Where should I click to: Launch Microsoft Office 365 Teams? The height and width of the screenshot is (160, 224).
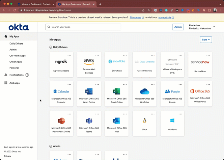pos(89,123)
